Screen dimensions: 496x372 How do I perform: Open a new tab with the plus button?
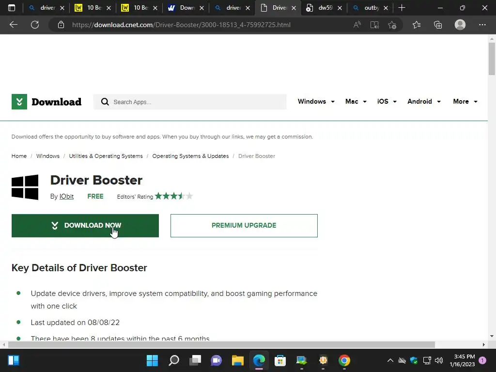[402, 8]
